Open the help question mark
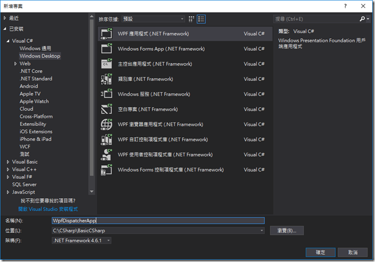375x262 pixels. 345,6
